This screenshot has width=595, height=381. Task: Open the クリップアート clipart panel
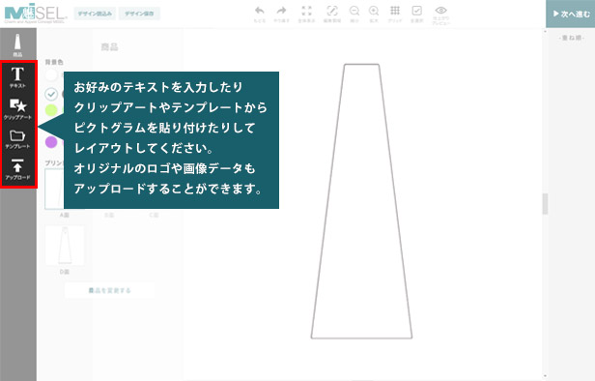tap(17, 109)
